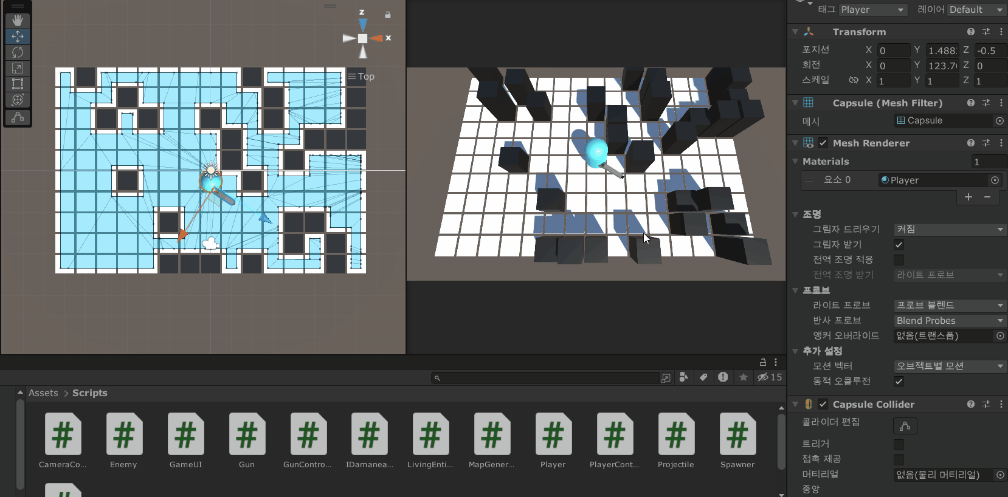Open Transform component help reference

tap(970, 32)
